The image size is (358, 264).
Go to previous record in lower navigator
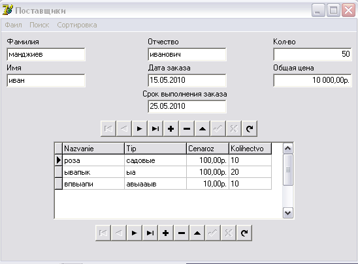(x=119, y=233)
